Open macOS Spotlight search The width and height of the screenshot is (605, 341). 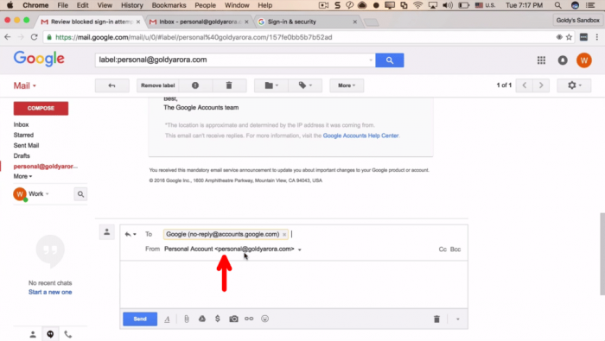click(558, 5)
